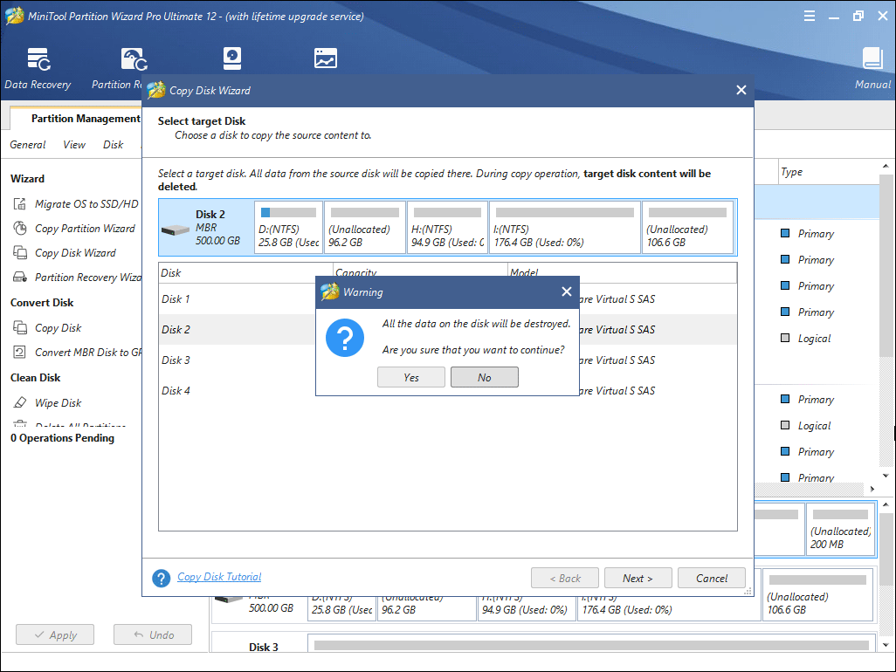Click No in the Warning dialog
896x672 pixels.
485,378
